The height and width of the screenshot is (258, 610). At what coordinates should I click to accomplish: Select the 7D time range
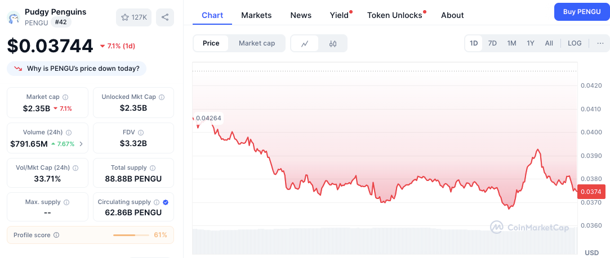492,43
